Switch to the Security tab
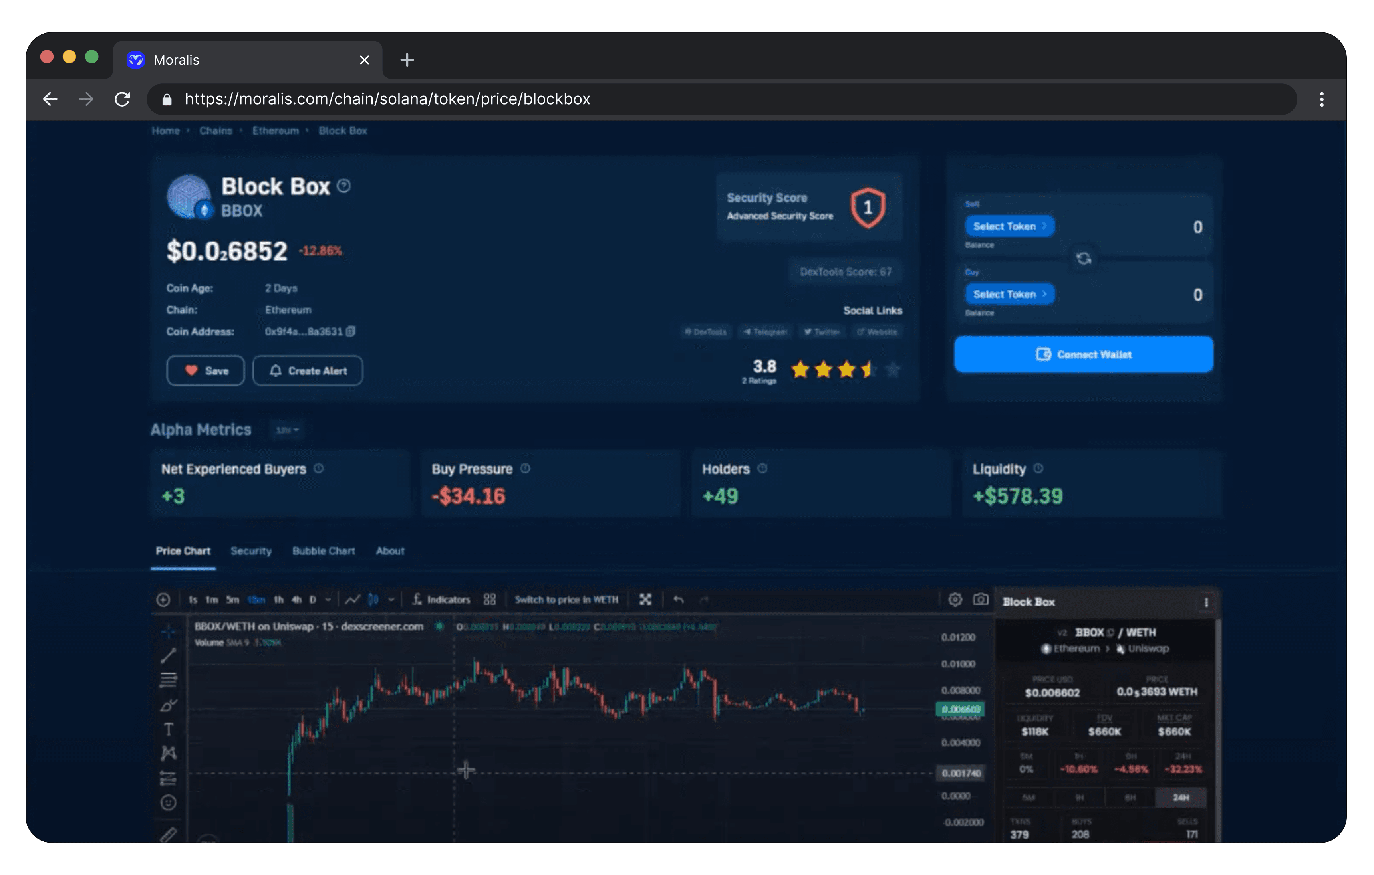 coord(251,551)
